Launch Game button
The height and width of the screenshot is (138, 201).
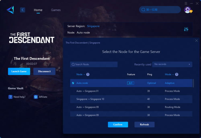[19, 71]
